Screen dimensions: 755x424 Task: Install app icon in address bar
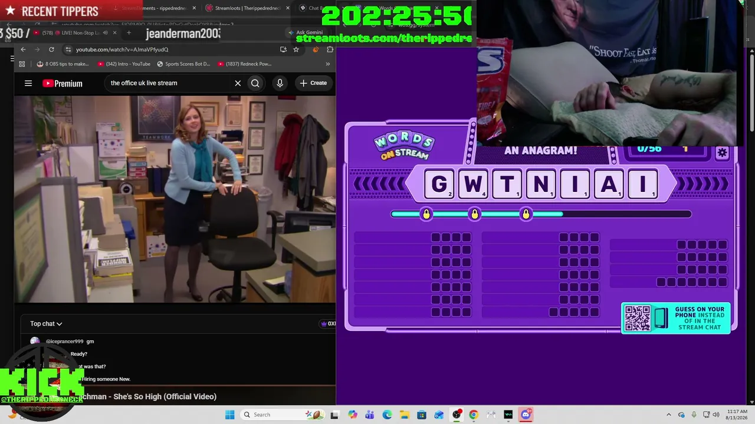point(283,49)
